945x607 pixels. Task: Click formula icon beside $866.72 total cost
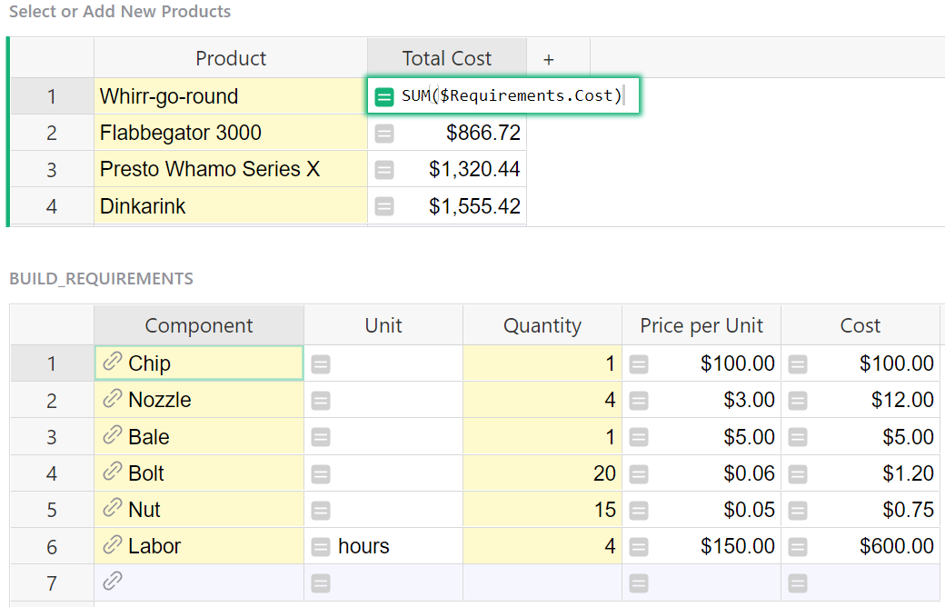(384, 134)
